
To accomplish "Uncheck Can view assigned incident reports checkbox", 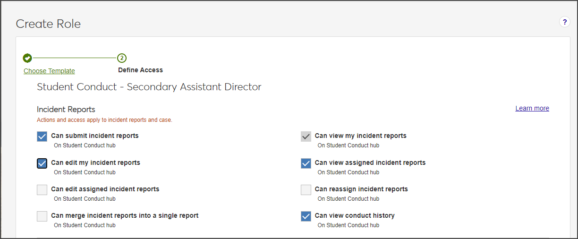I will click(x=306, y=163).
